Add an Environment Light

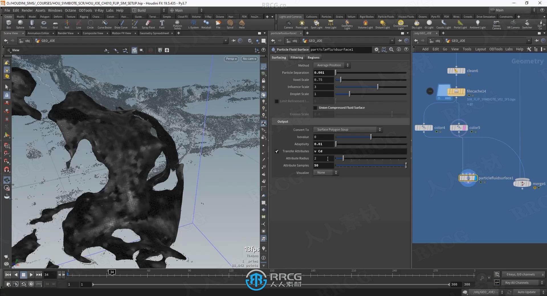[x=401, y=24]
